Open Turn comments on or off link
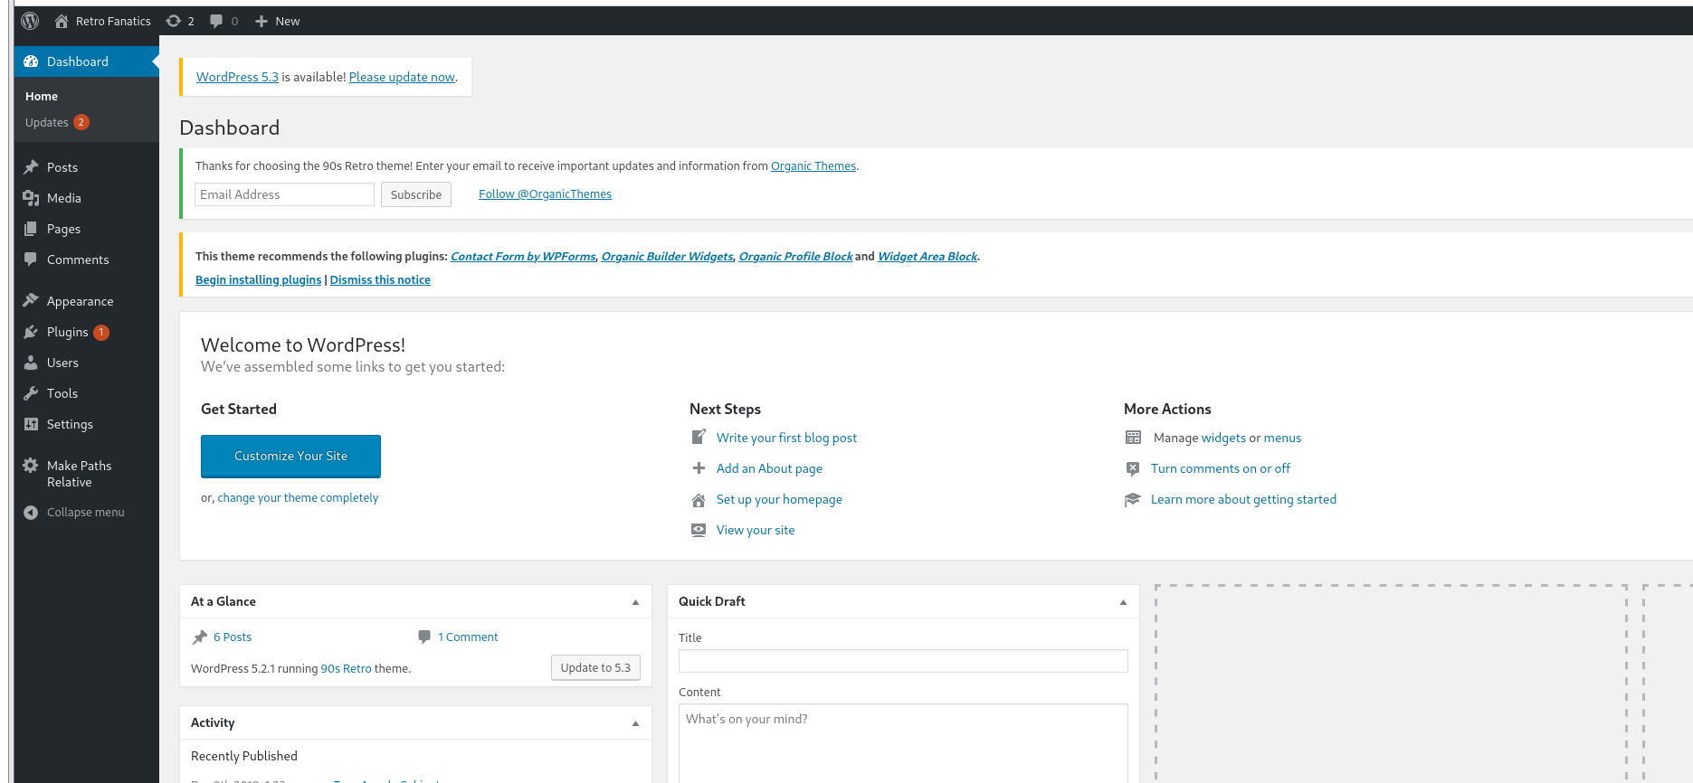Screen dimensions: 1693x783 point(1220,468)
